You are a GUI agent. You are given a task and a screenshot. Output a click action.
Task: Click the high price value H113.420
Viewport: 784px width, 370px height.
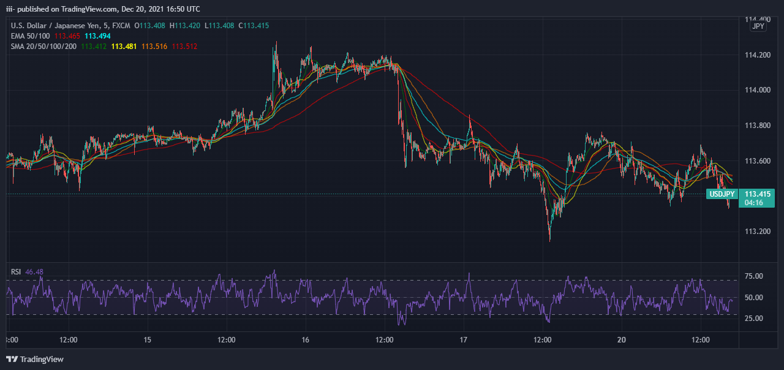[184, 26]
